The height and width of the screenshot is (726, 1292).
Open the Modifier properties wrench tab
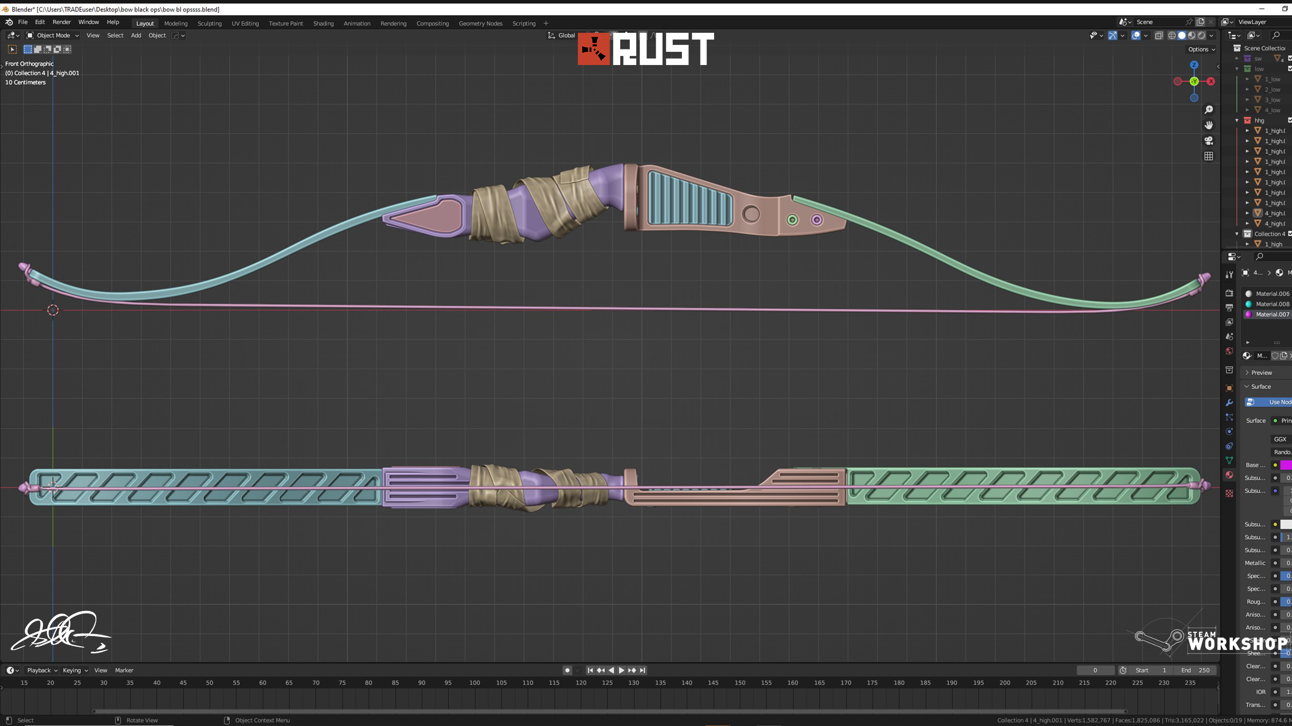click(x=1229, y=403)
